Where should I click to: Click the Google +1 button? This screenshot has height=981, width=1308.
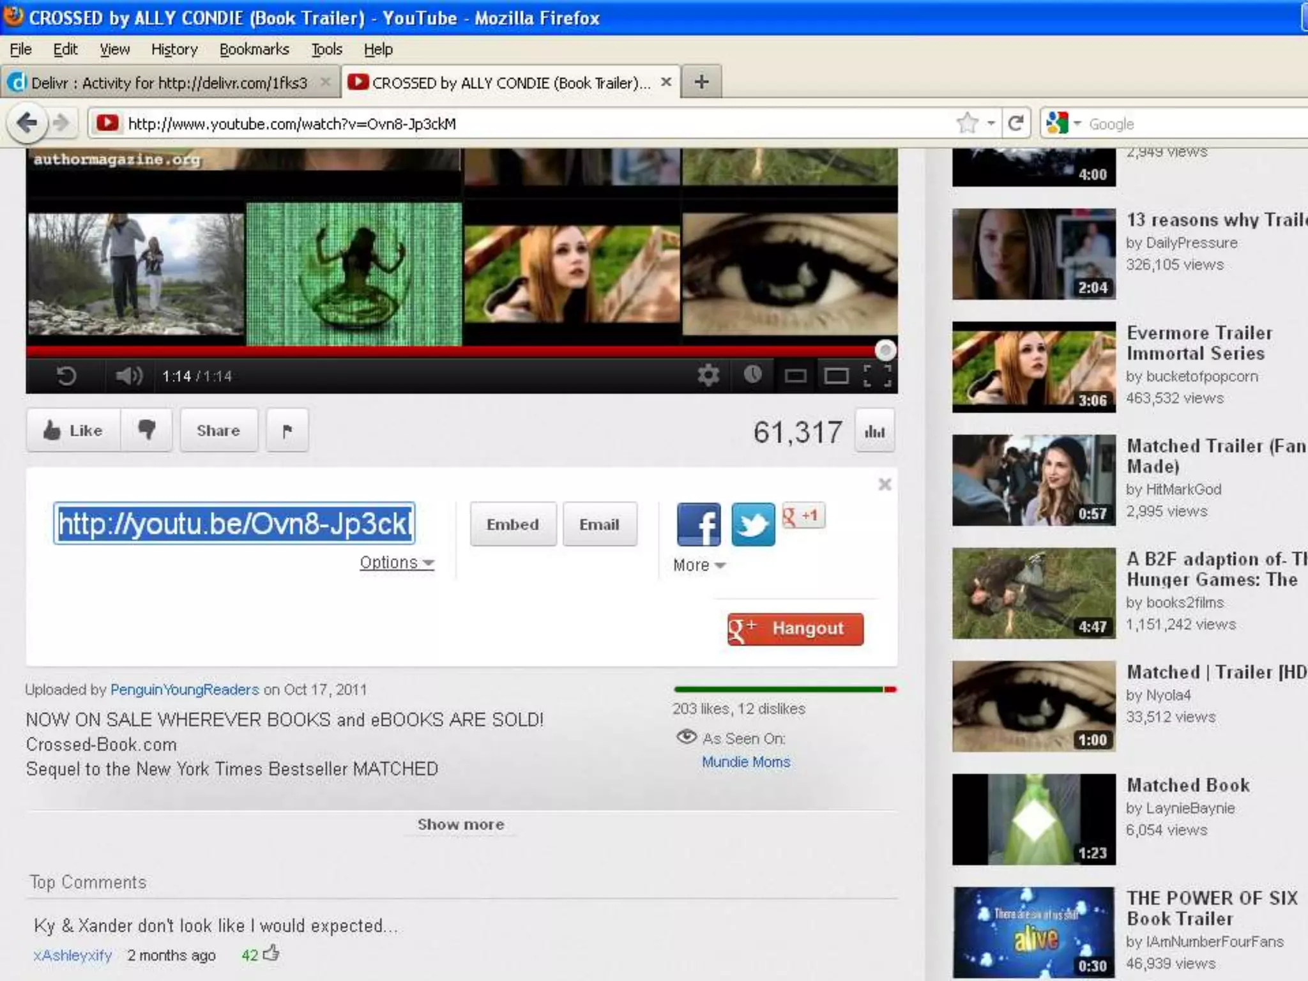point(803,516)
